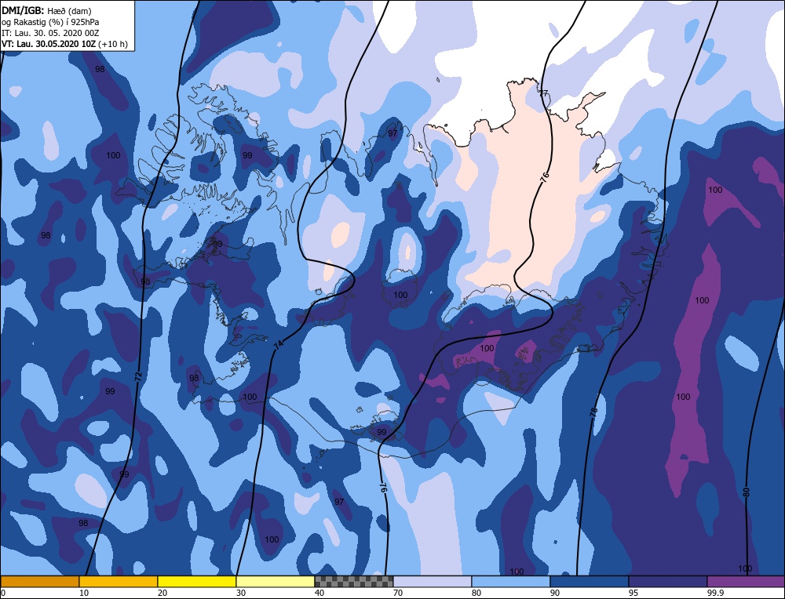The width and height of the screenshot is (785, 599).
Task: Click the '40' legend tick label
Action: [x=319, y=593]
